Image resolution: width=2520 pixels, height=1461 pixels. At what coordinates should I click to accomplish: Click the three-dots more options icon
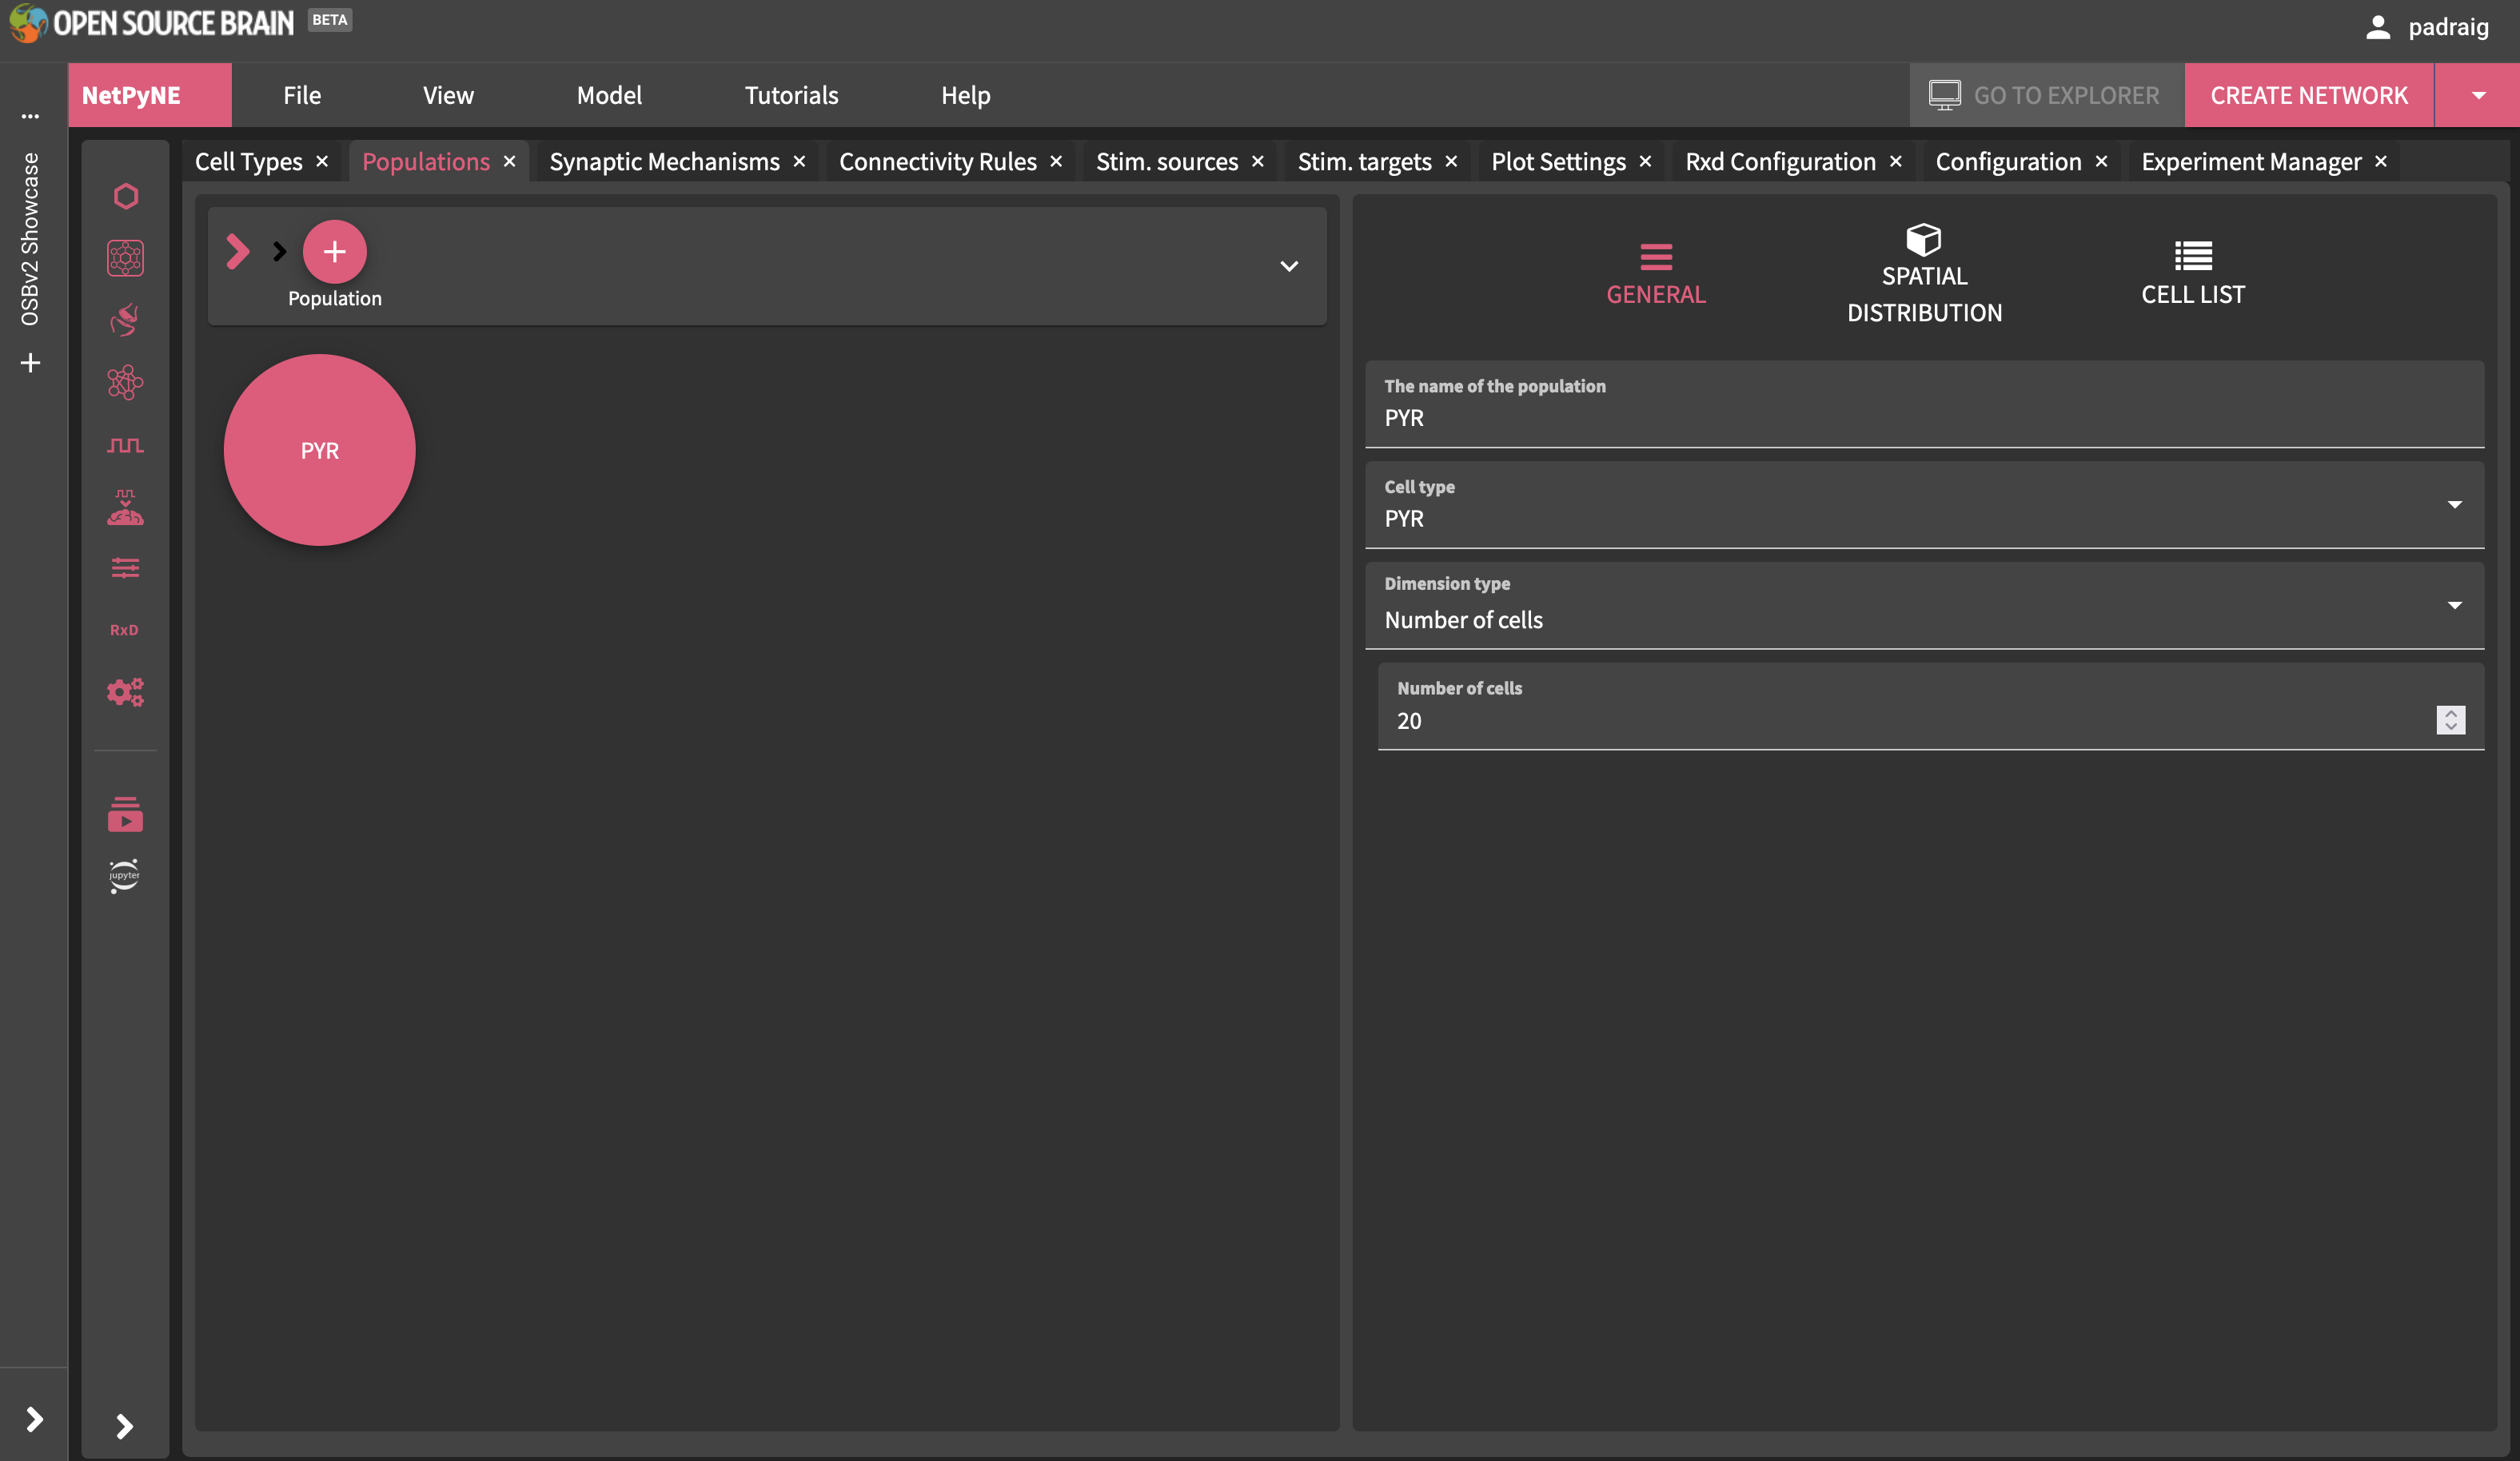[x=30, y=116]
